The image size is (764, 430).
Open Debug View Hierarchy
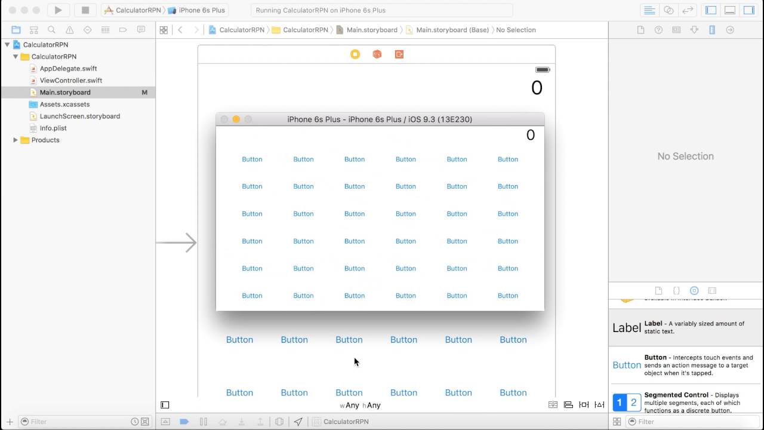[x=279, y=422]
